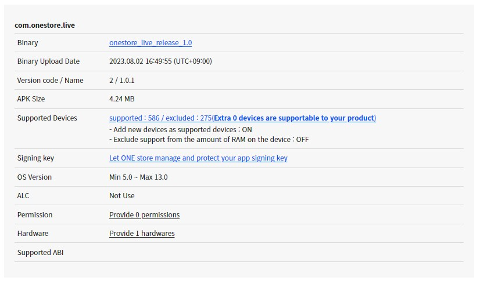Click the Version code / Name label
The image size is (480, 284).
coord(50,81)
